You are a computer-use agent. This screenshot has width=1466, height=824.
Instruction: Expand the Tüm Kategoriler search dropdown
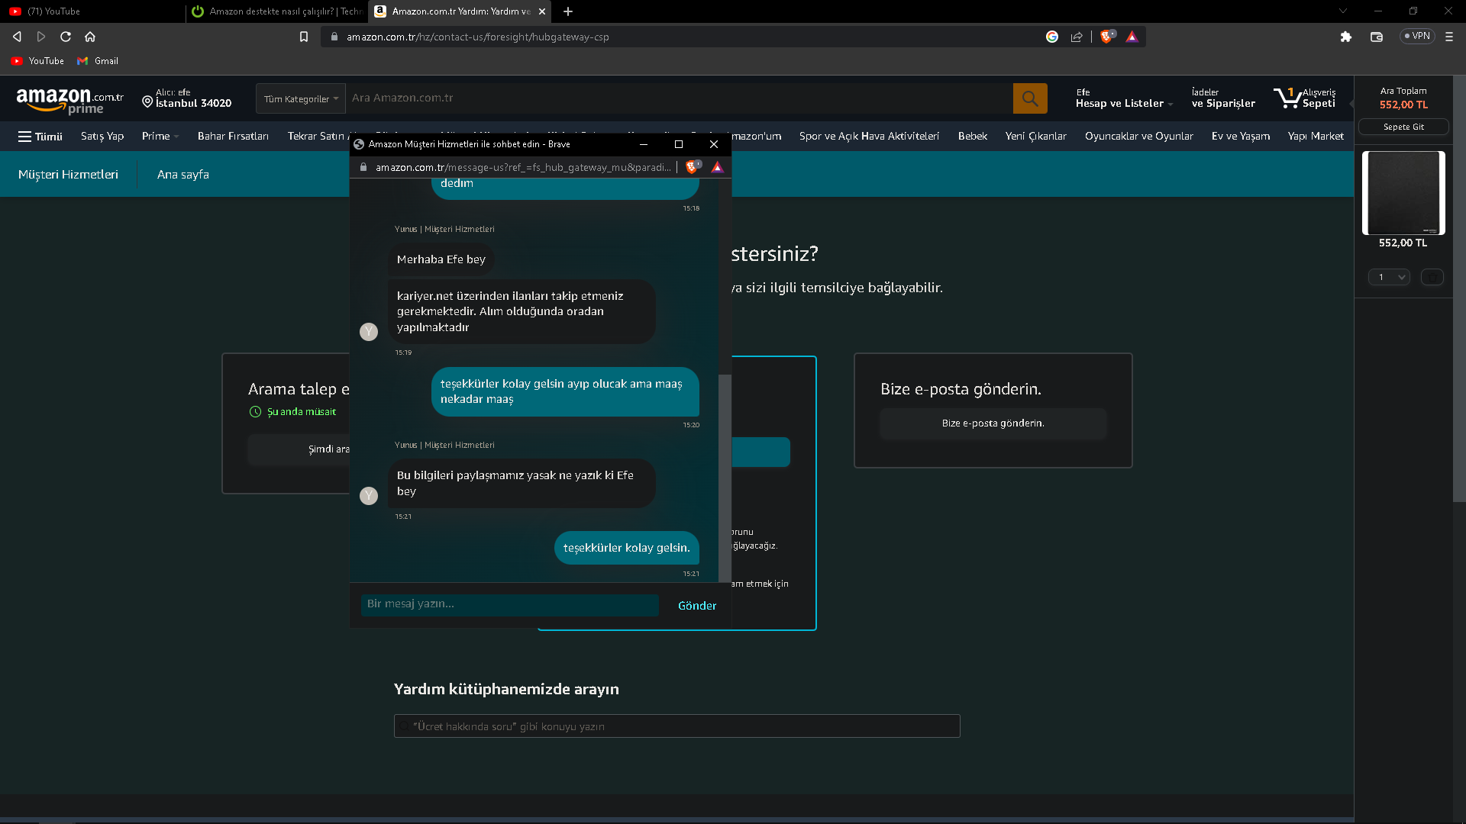(301, 99)
